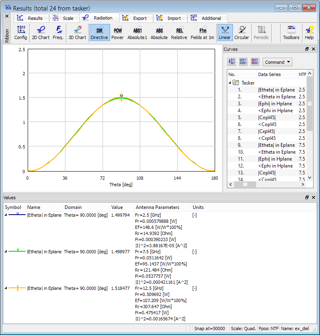
Task: Open the Freq. display option
Action: [x=58, y=33]
